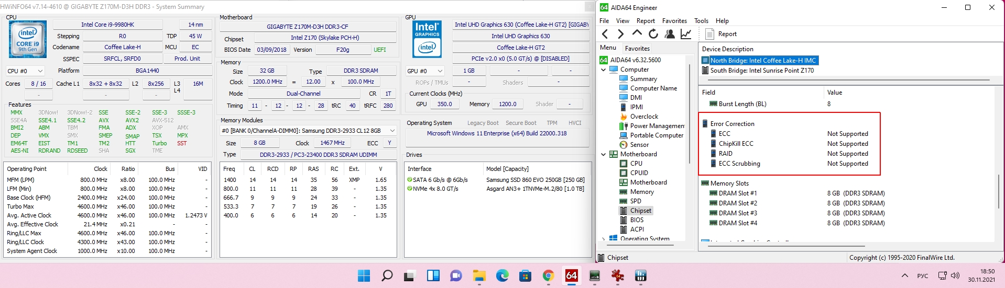Open Portable Computer tree item

(x=651, y=135)
